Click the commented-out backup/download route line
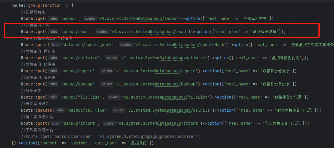334x148 pixels. point(110,136)
